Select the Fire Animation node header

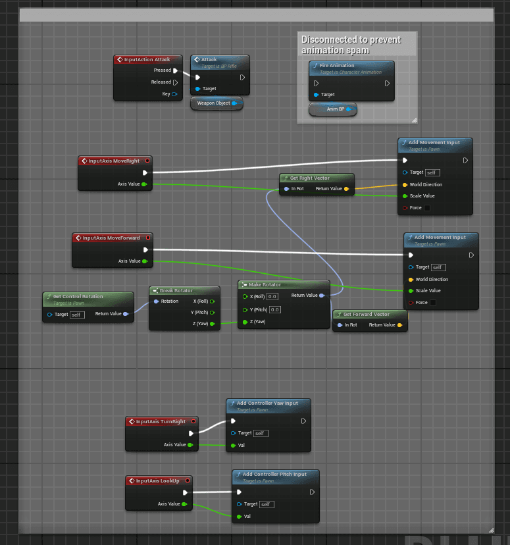[x=351, y=67]
